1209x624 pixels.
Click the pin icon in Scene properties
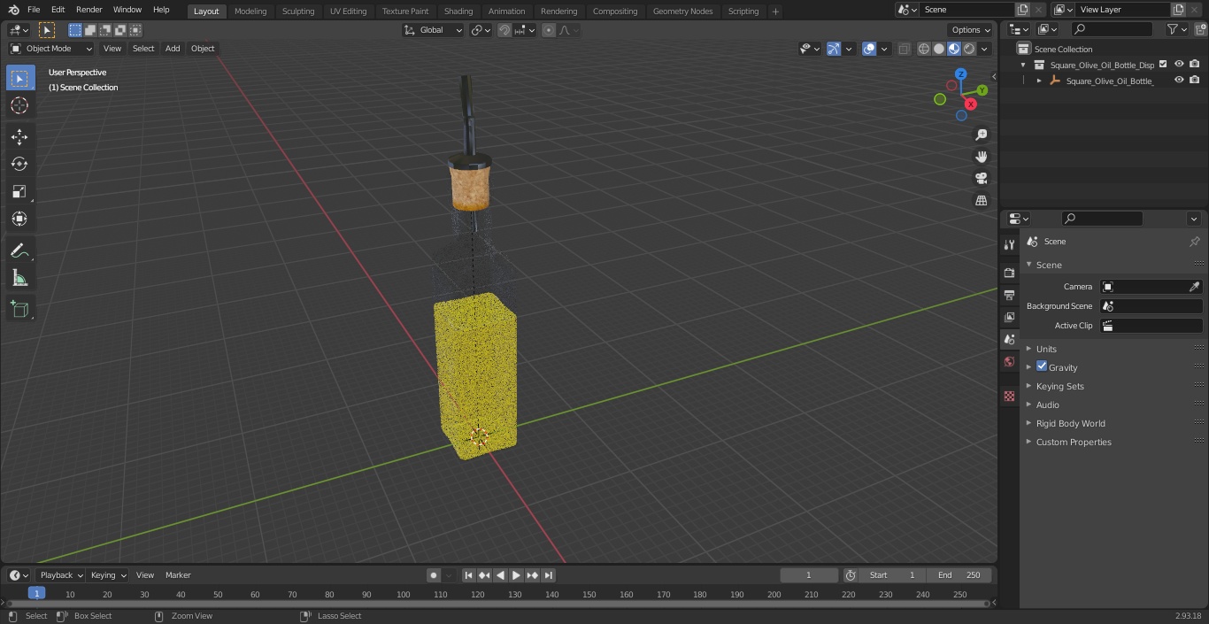coord(1194,242)
